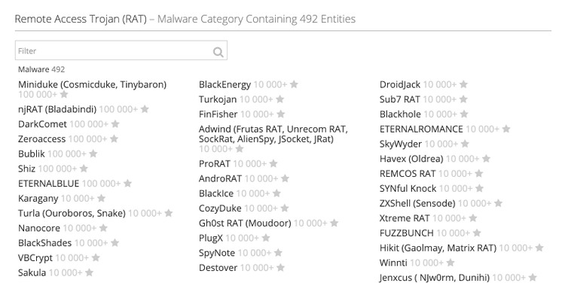Screen dimensions: 565x295
Task: Select the VBCrypt malware name
Action: [35, 258]
